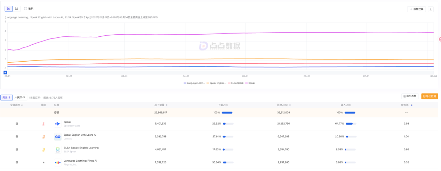Click Pingo AI downloads value 7,052,723
This screenshot has width=441, height=171.
click(x=160, y=162)
